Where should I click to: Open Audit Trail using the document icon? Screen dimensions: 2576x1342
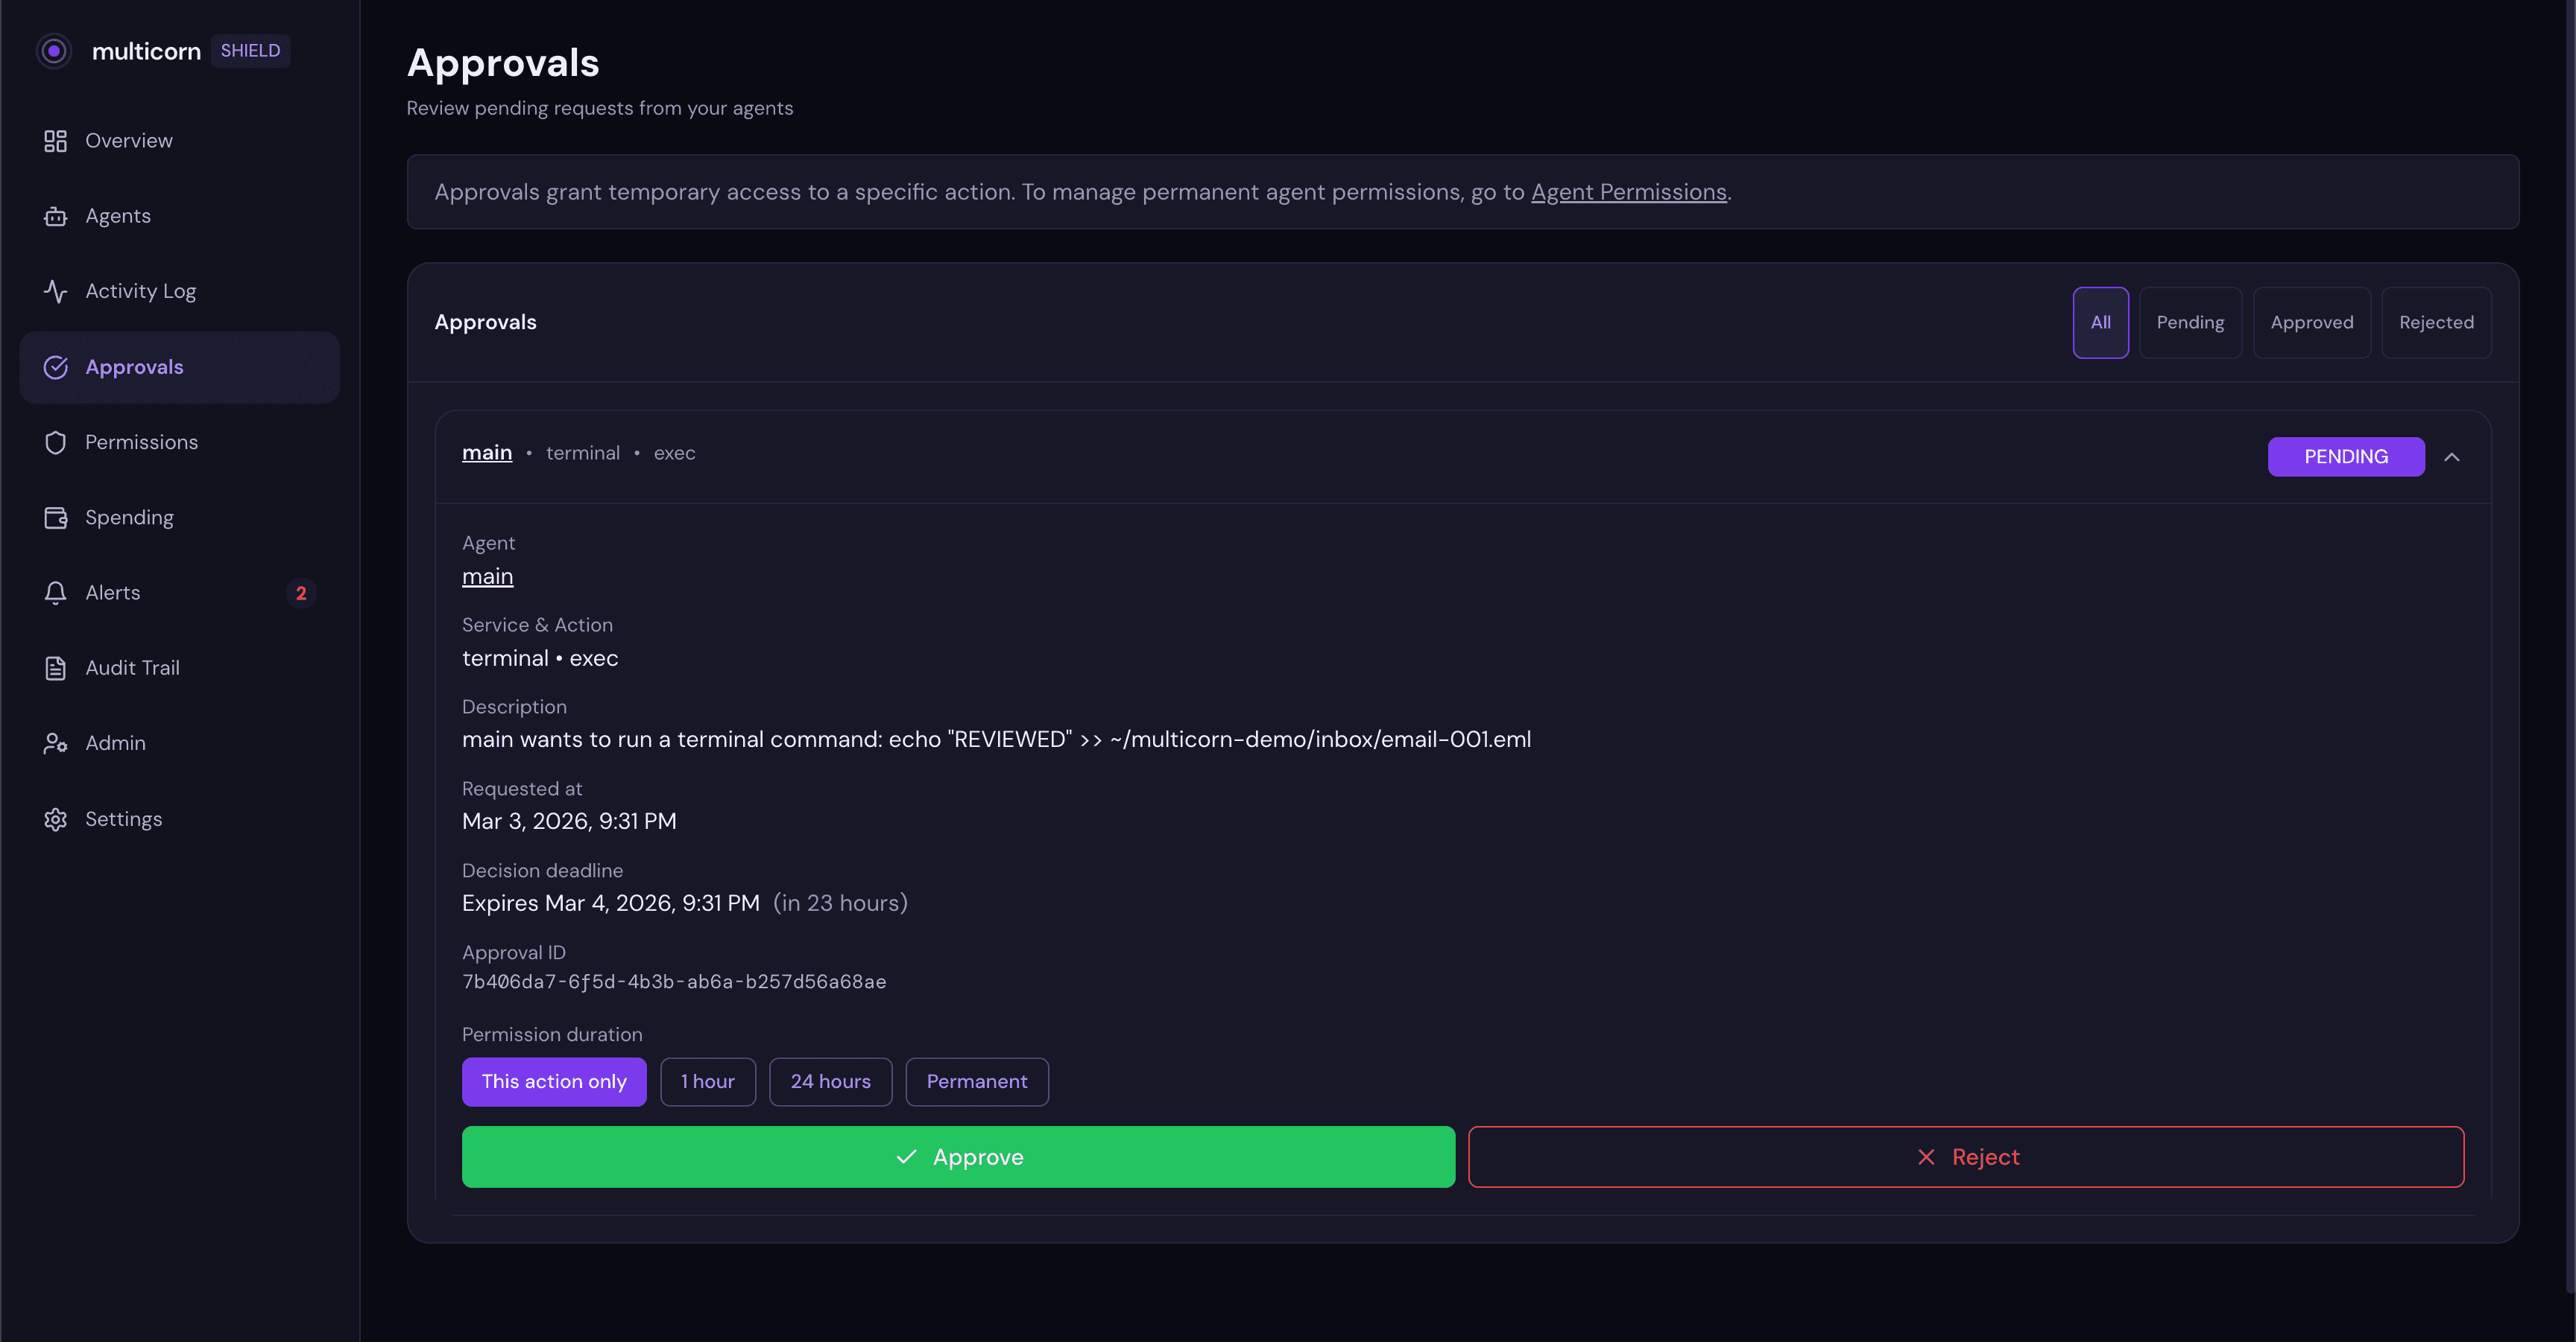(55, 667)
